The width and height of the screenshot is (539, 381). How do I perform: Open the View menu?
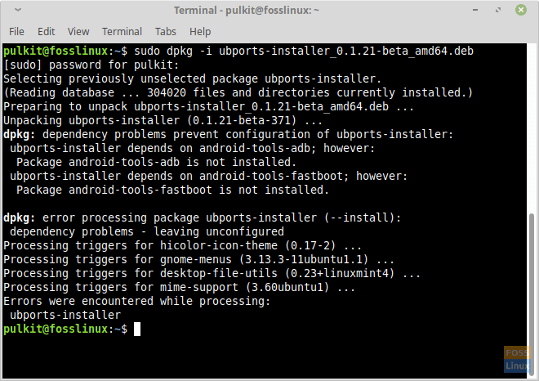pos(78,32)
